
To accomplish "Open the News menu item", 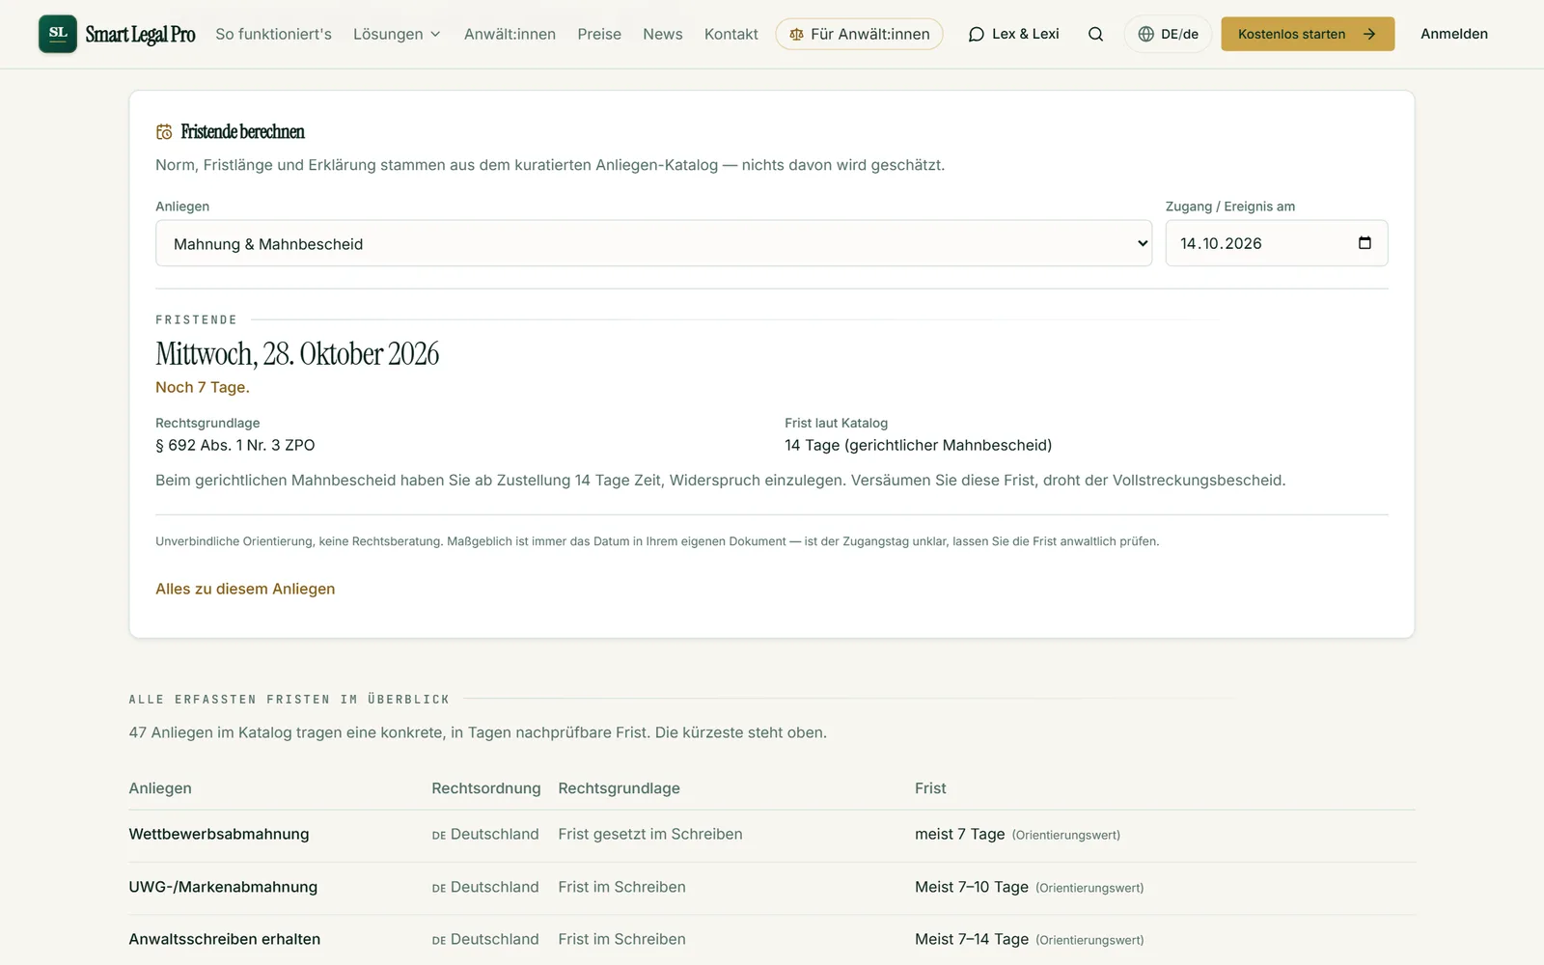I will [663, 34].
